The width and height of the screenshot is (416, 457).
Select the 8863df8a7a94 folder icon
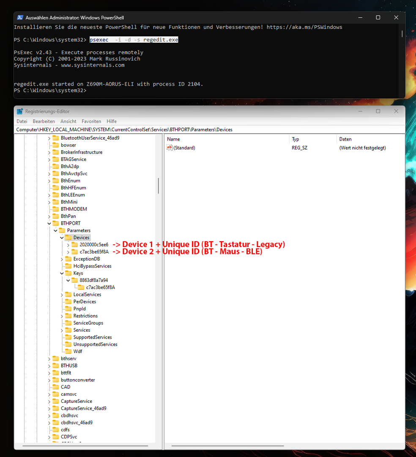(74, 280)
